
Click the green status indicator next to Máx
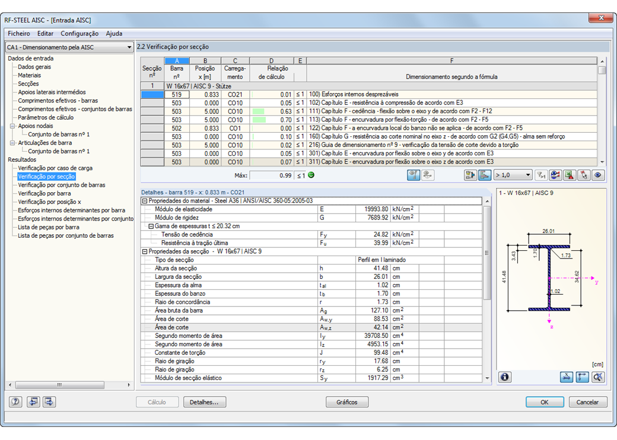(x=311, y=175)
